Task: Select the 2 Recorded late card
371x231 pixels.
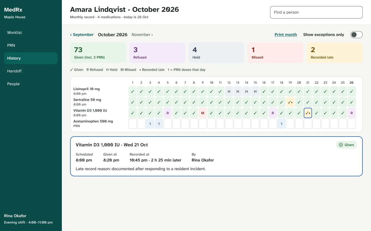Action: [335, 53]
